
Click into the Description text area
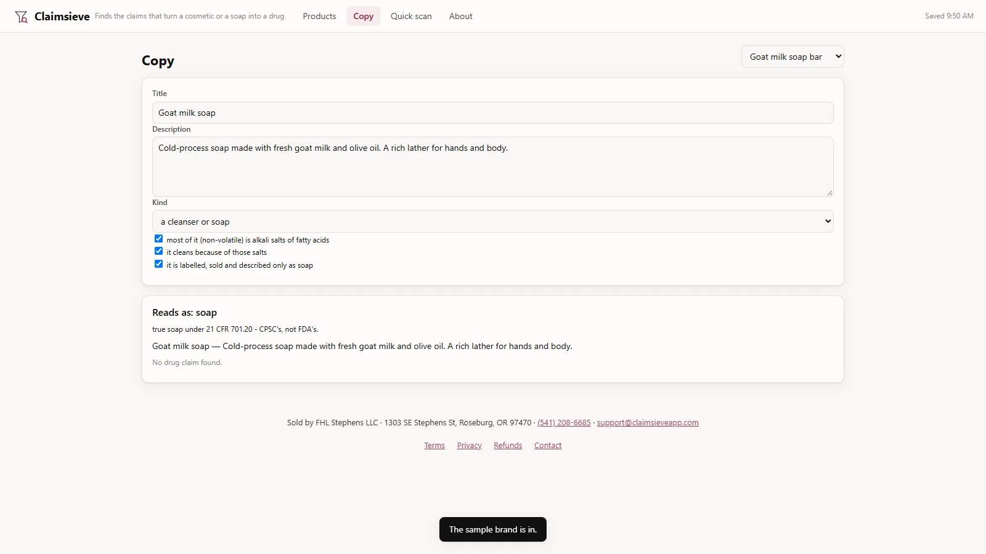point(493,167)
